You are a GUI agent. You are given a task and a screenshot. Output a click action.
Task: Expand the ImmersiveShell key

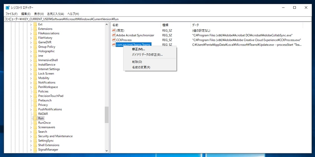31,60
